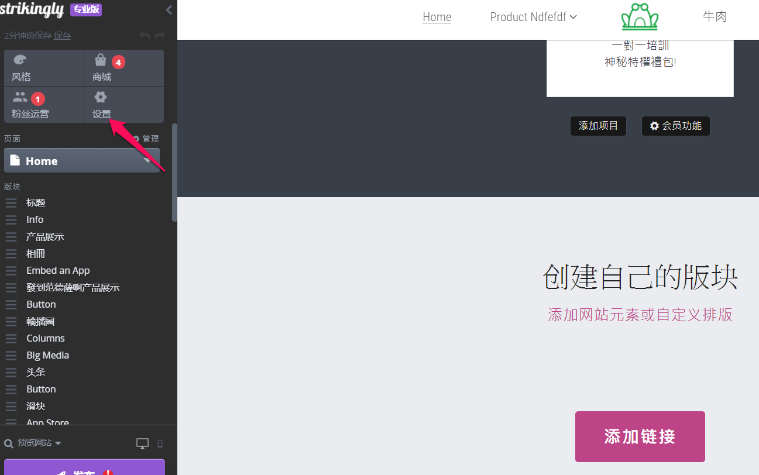Open the 设置 gear settings panel
The width and height of the screenshot is (759, 475).
(124, 105)
